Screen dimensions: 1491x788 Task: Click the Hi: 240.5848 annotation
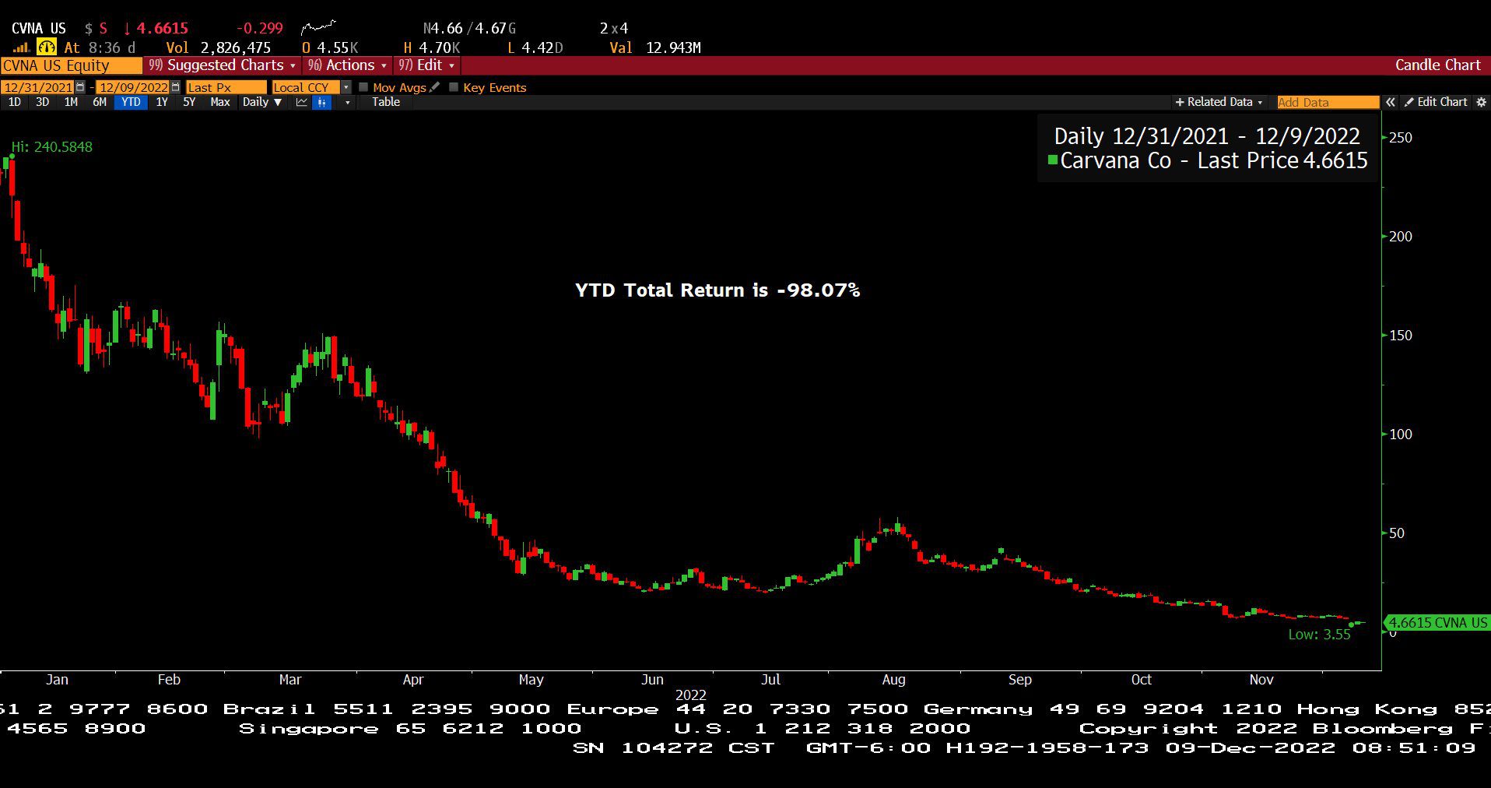click(x=51, y=146)
